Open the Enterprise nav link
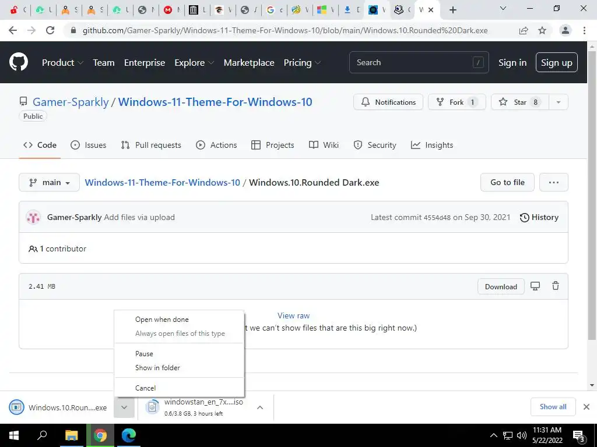Viewport: 597px width, 447px height. pyautogui.click(x=145, y=63)
